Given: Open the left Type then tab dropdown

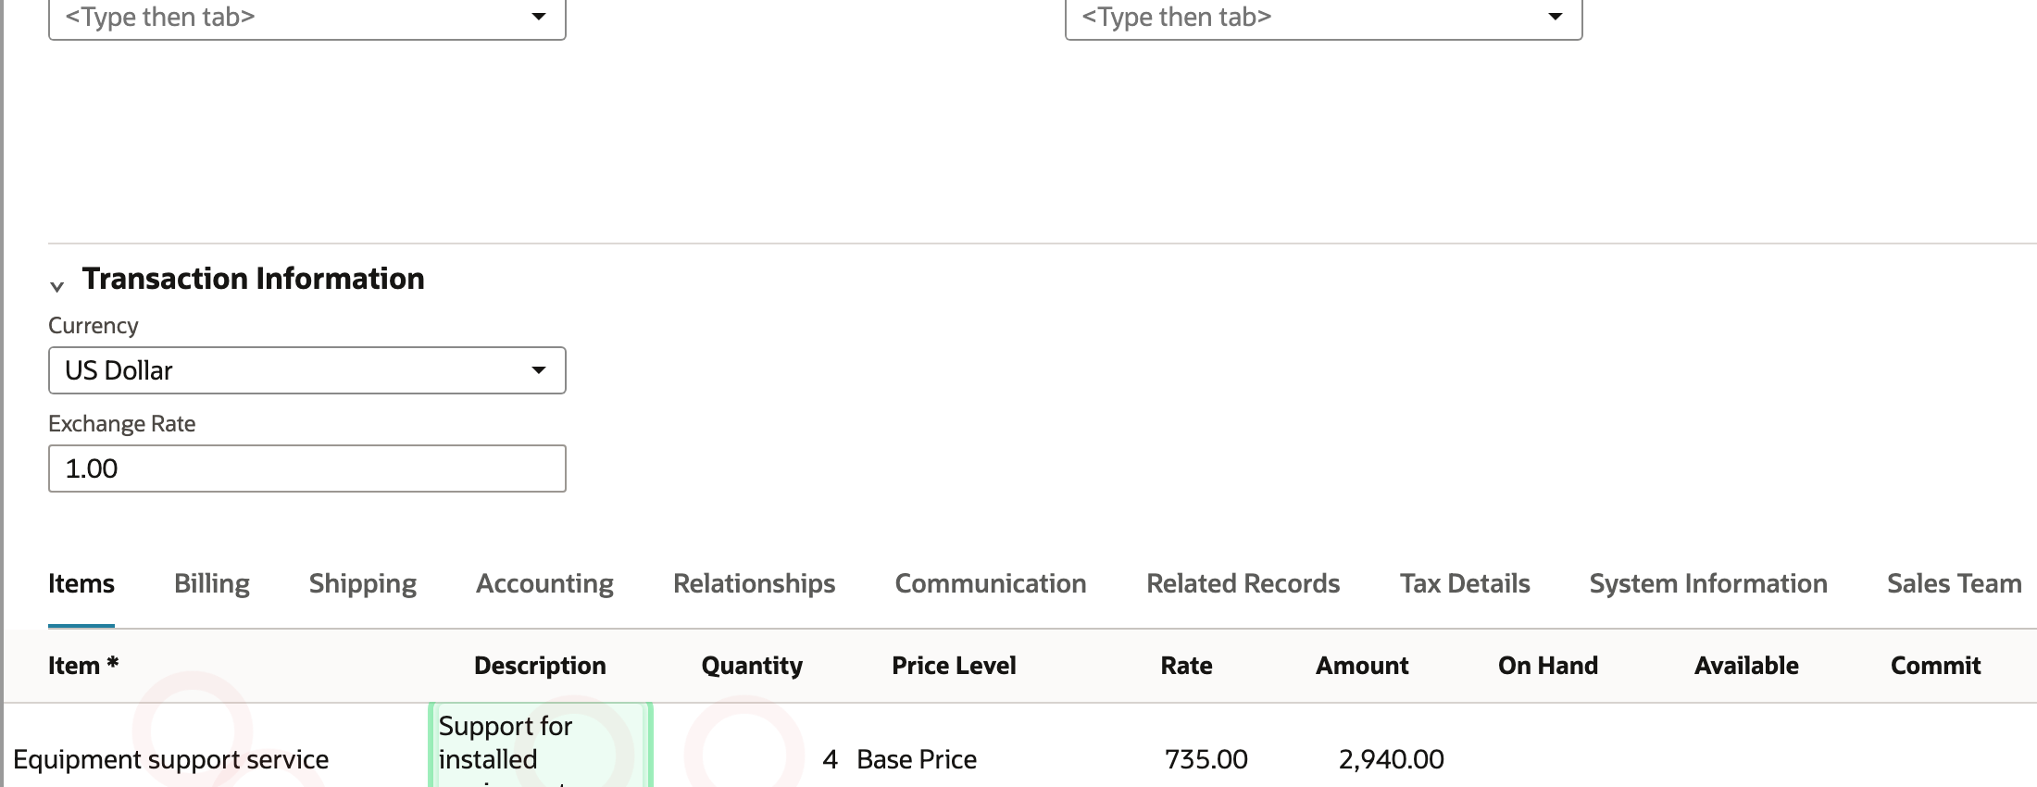Looking at the screenshot, I should pos(306,19).
